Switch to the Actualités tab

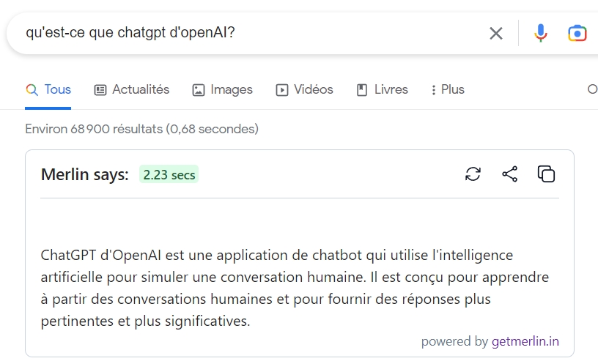pyautogui.click(x=132, y=89)
